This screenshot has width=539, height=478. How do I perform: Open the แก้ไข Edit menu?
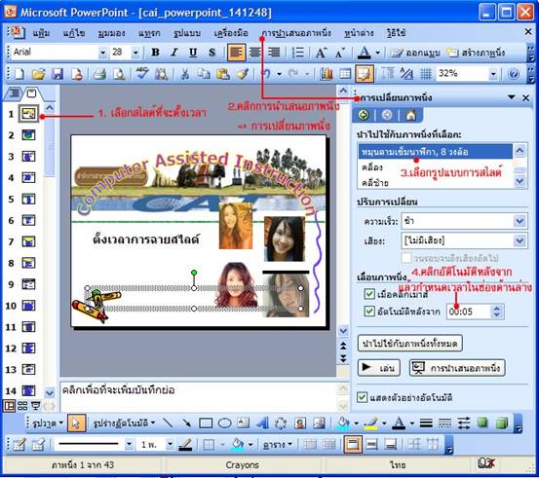[73, 33]
